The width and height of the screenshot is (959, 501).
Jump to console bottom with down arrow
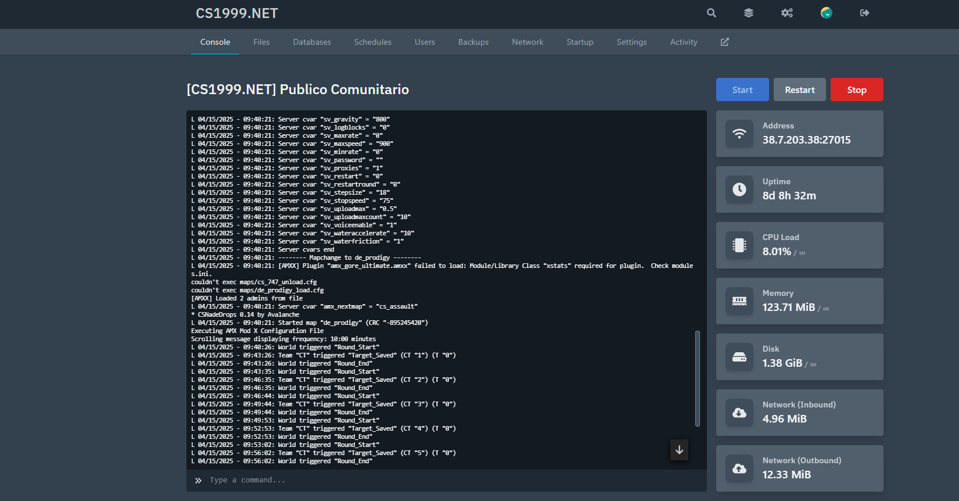tap(679, 450)
